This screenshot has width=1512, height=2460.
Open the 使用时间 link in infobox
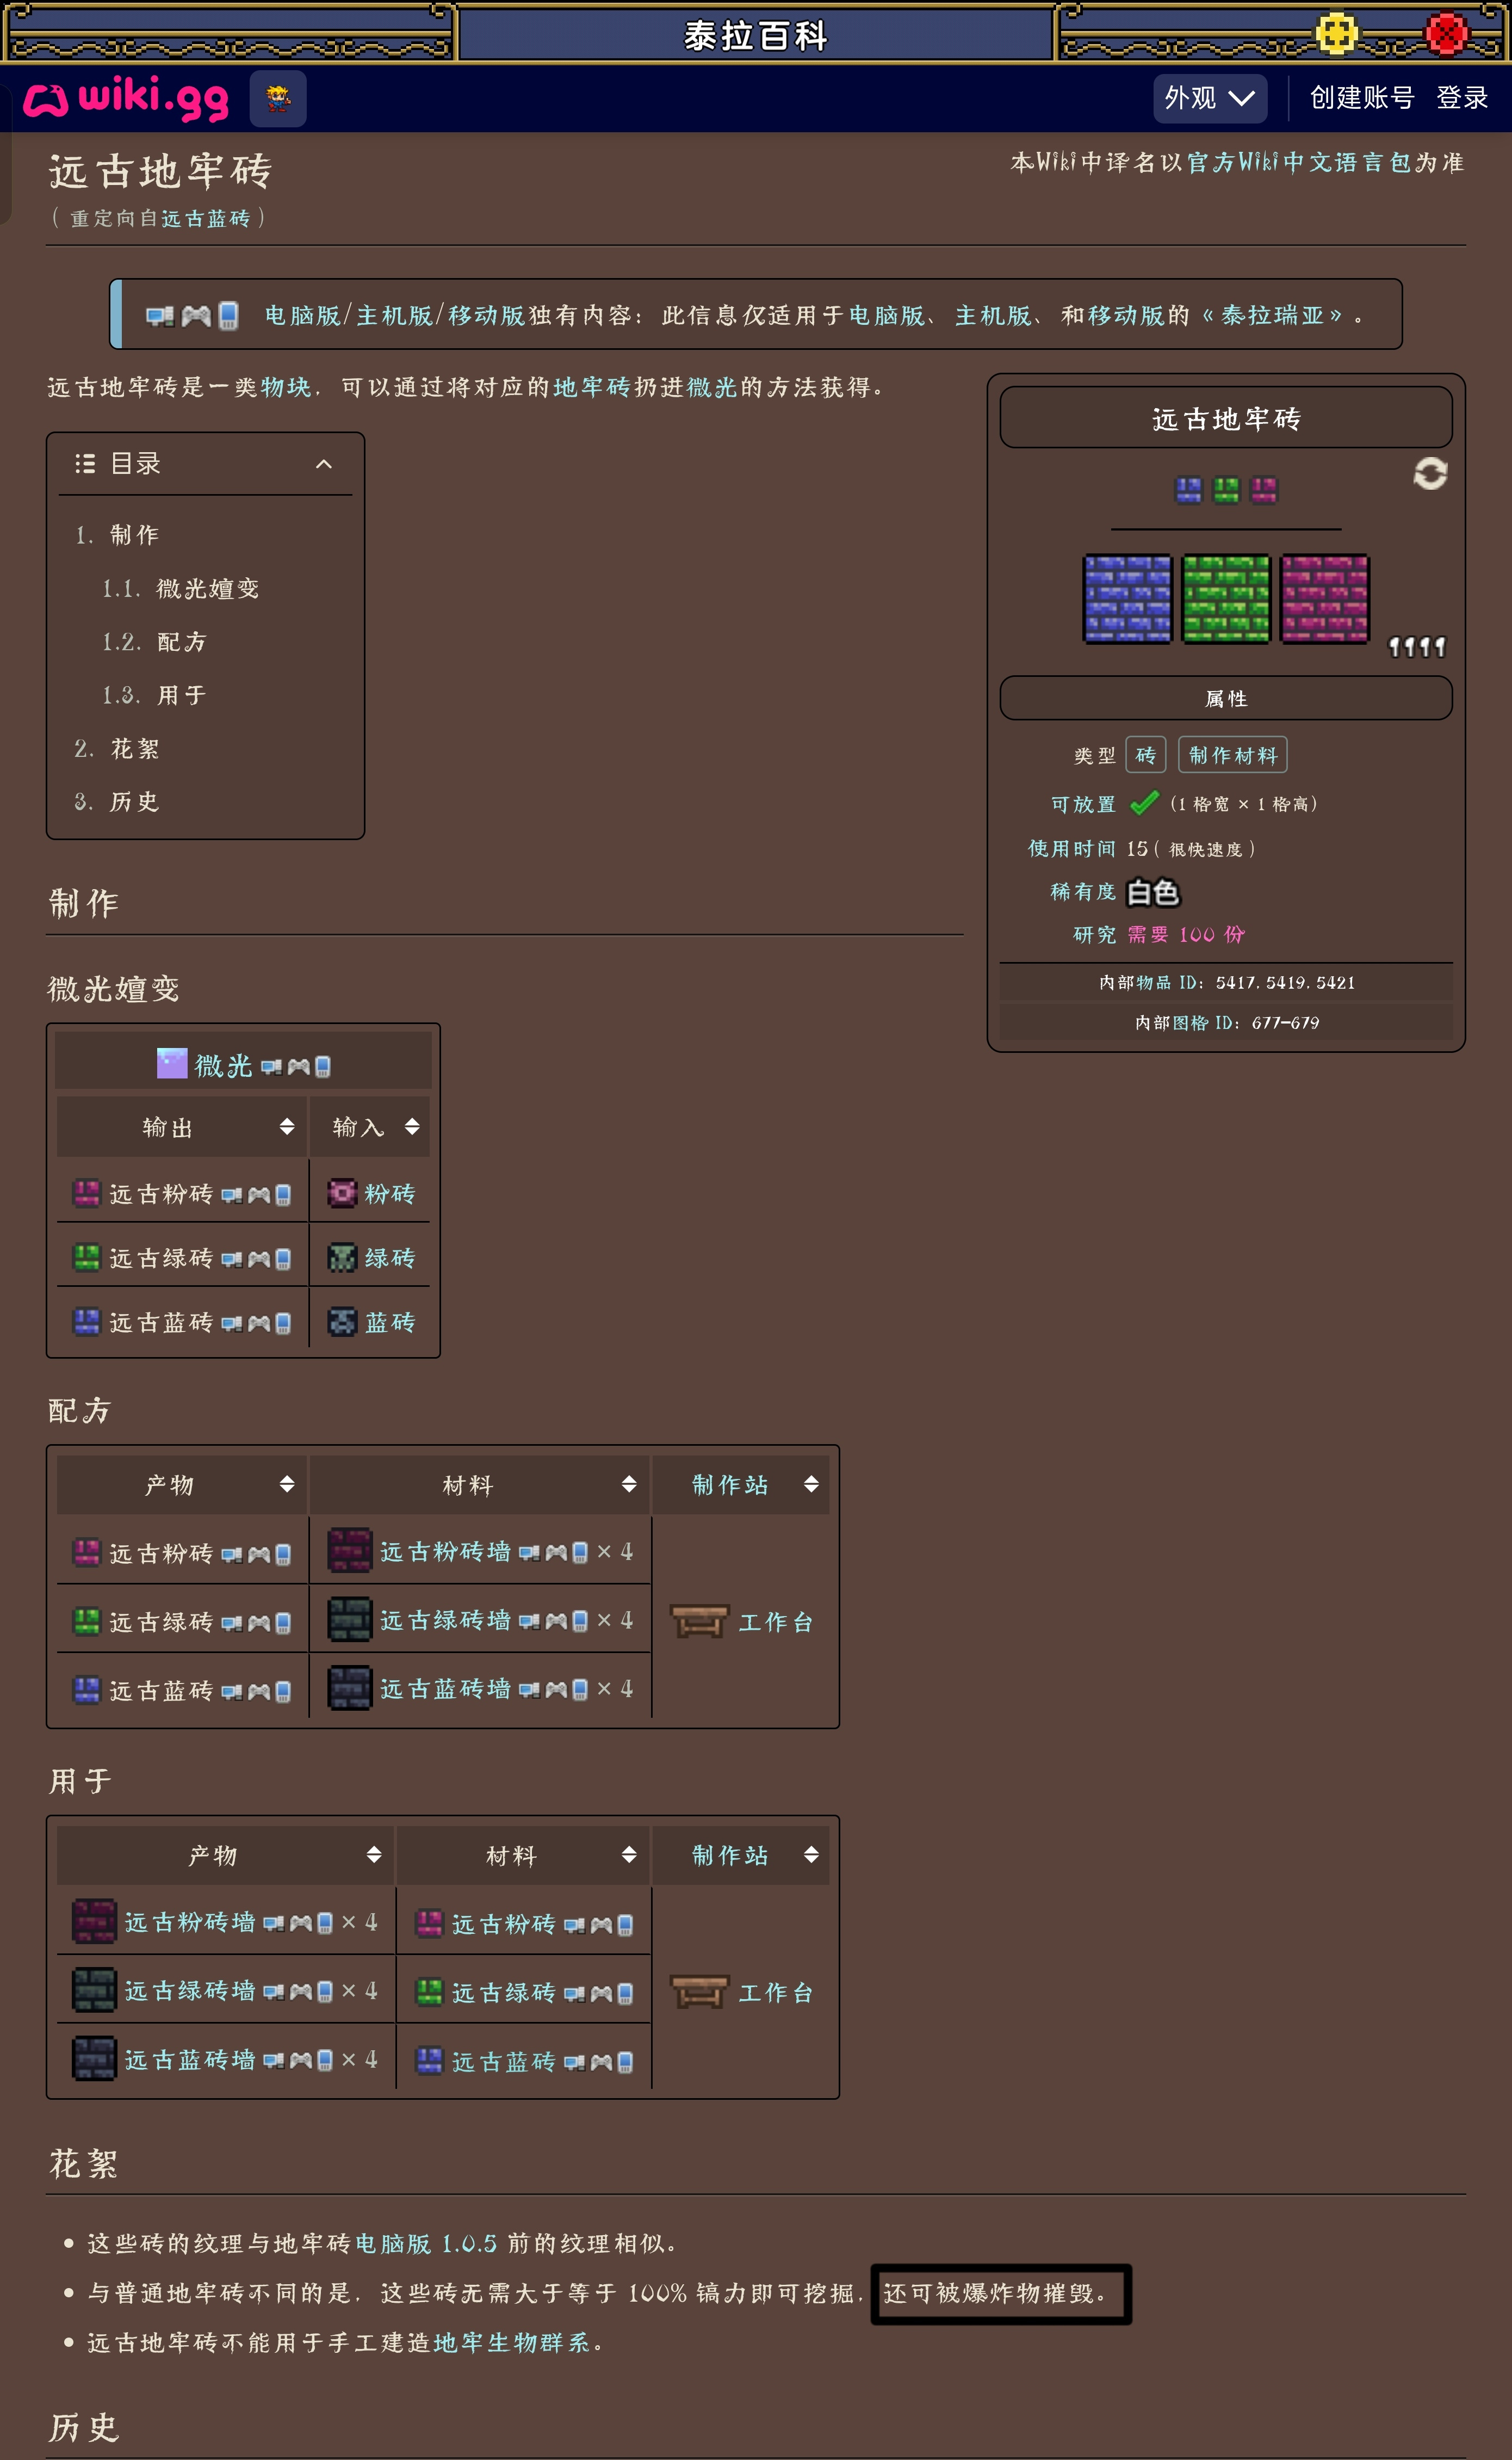pos(1072,848)
